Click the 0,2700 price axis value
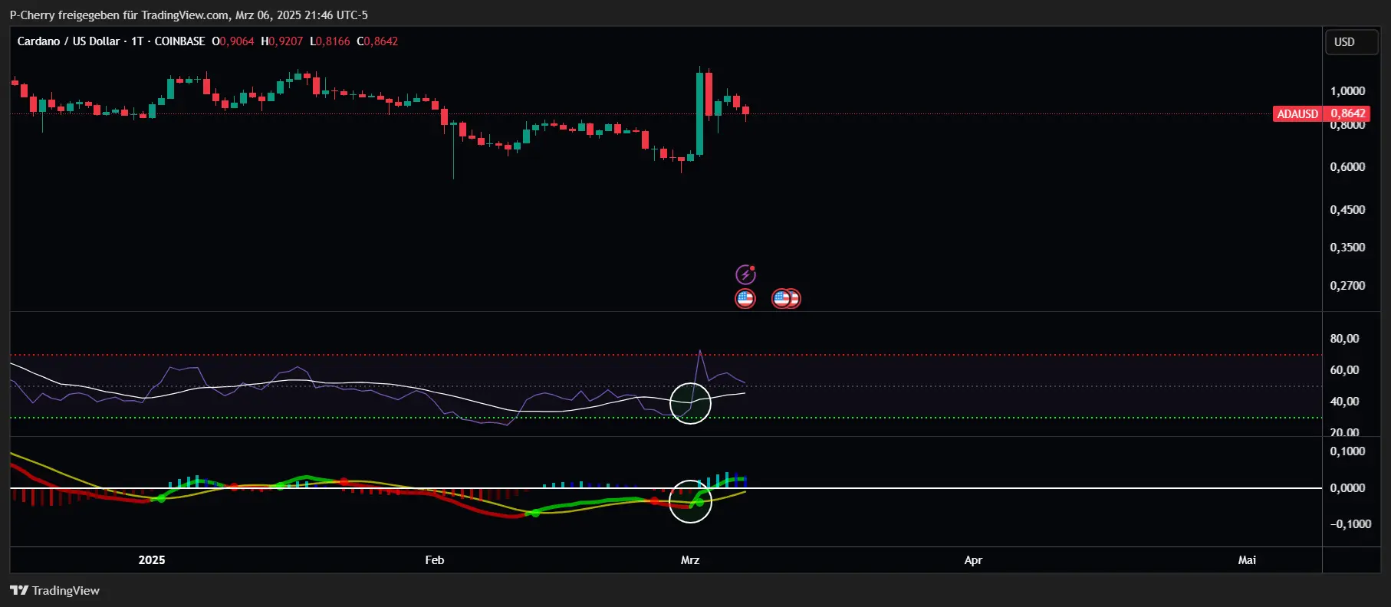This screenshot has width=1391, height=607. click(1347, 286)
